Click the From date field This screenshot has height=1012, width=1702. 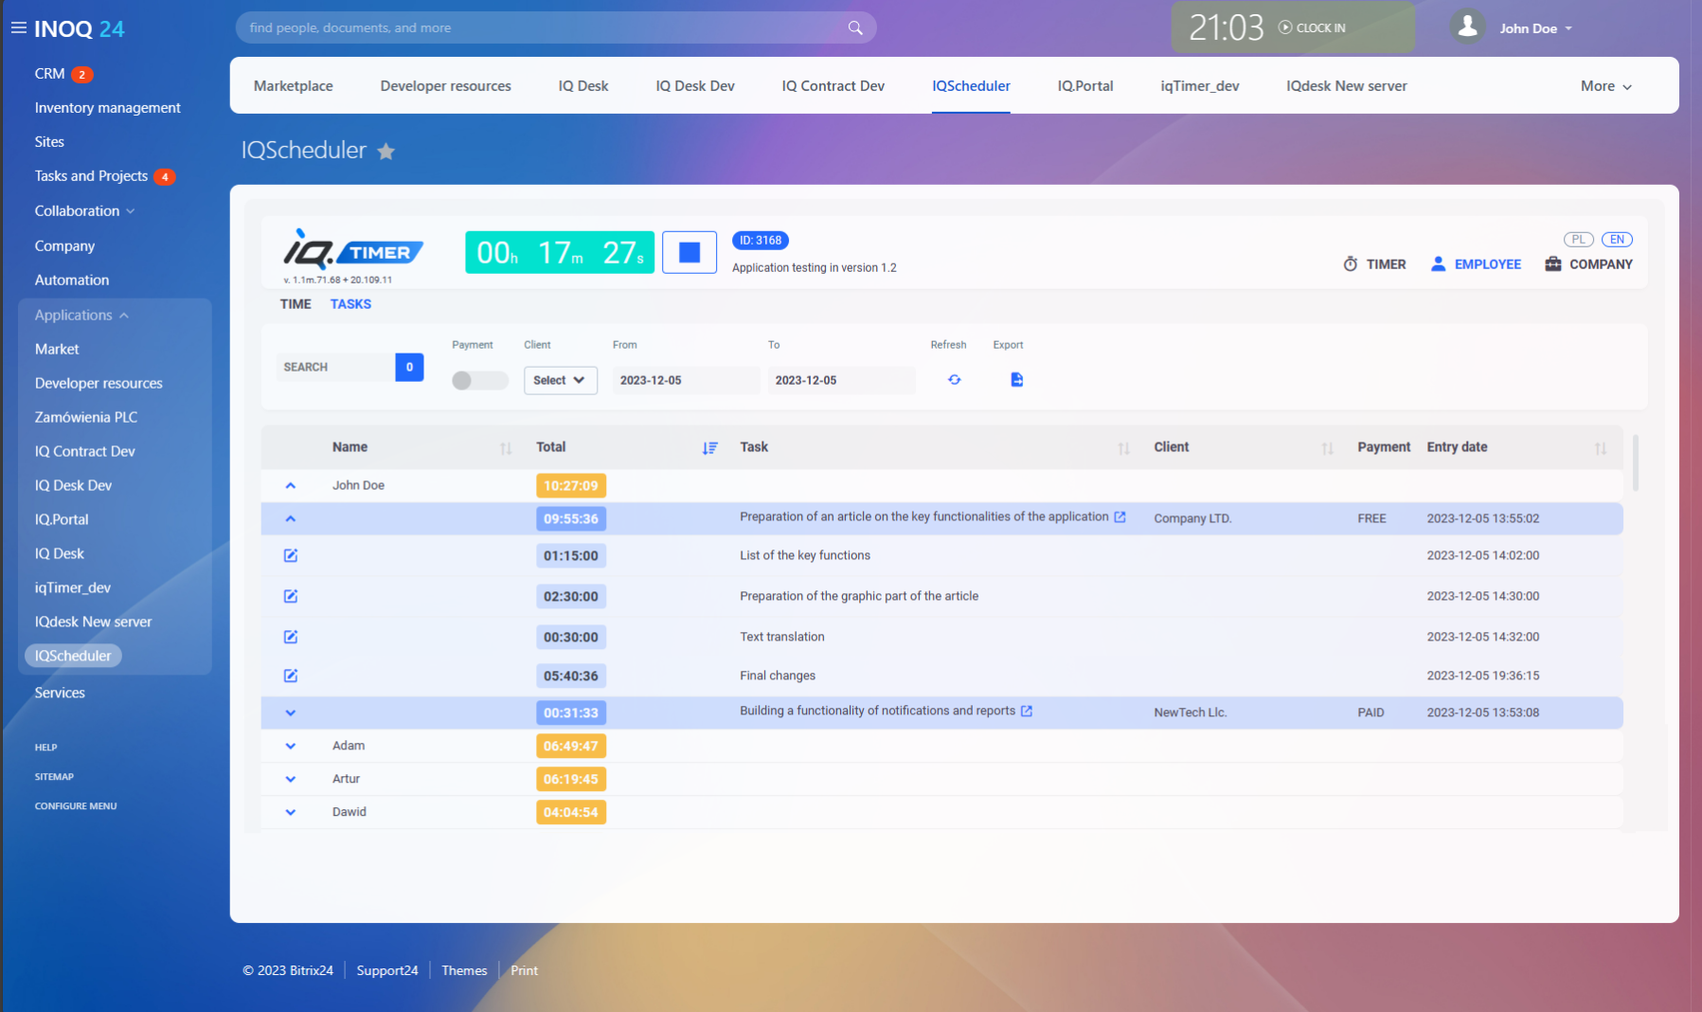tap(686, 380)
